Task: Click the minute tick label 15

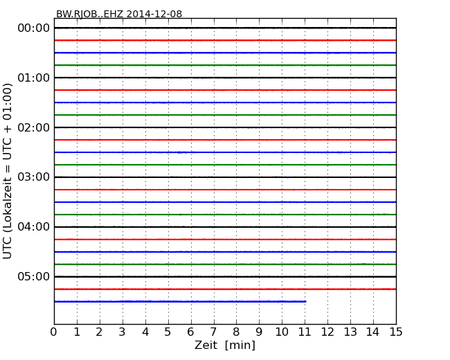Action: (x=396, y=332)
